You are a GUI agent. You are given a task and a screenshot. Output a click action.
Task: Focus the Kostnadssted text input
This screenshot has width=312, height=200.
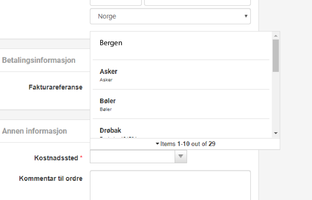pos(132,156)
